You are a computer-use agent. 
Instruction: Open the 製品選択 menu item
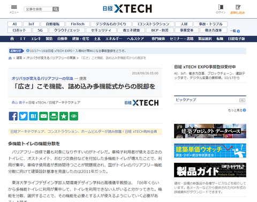[205, 39]
